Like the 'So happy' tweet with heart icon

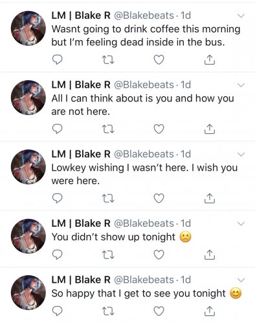point(159,311)
